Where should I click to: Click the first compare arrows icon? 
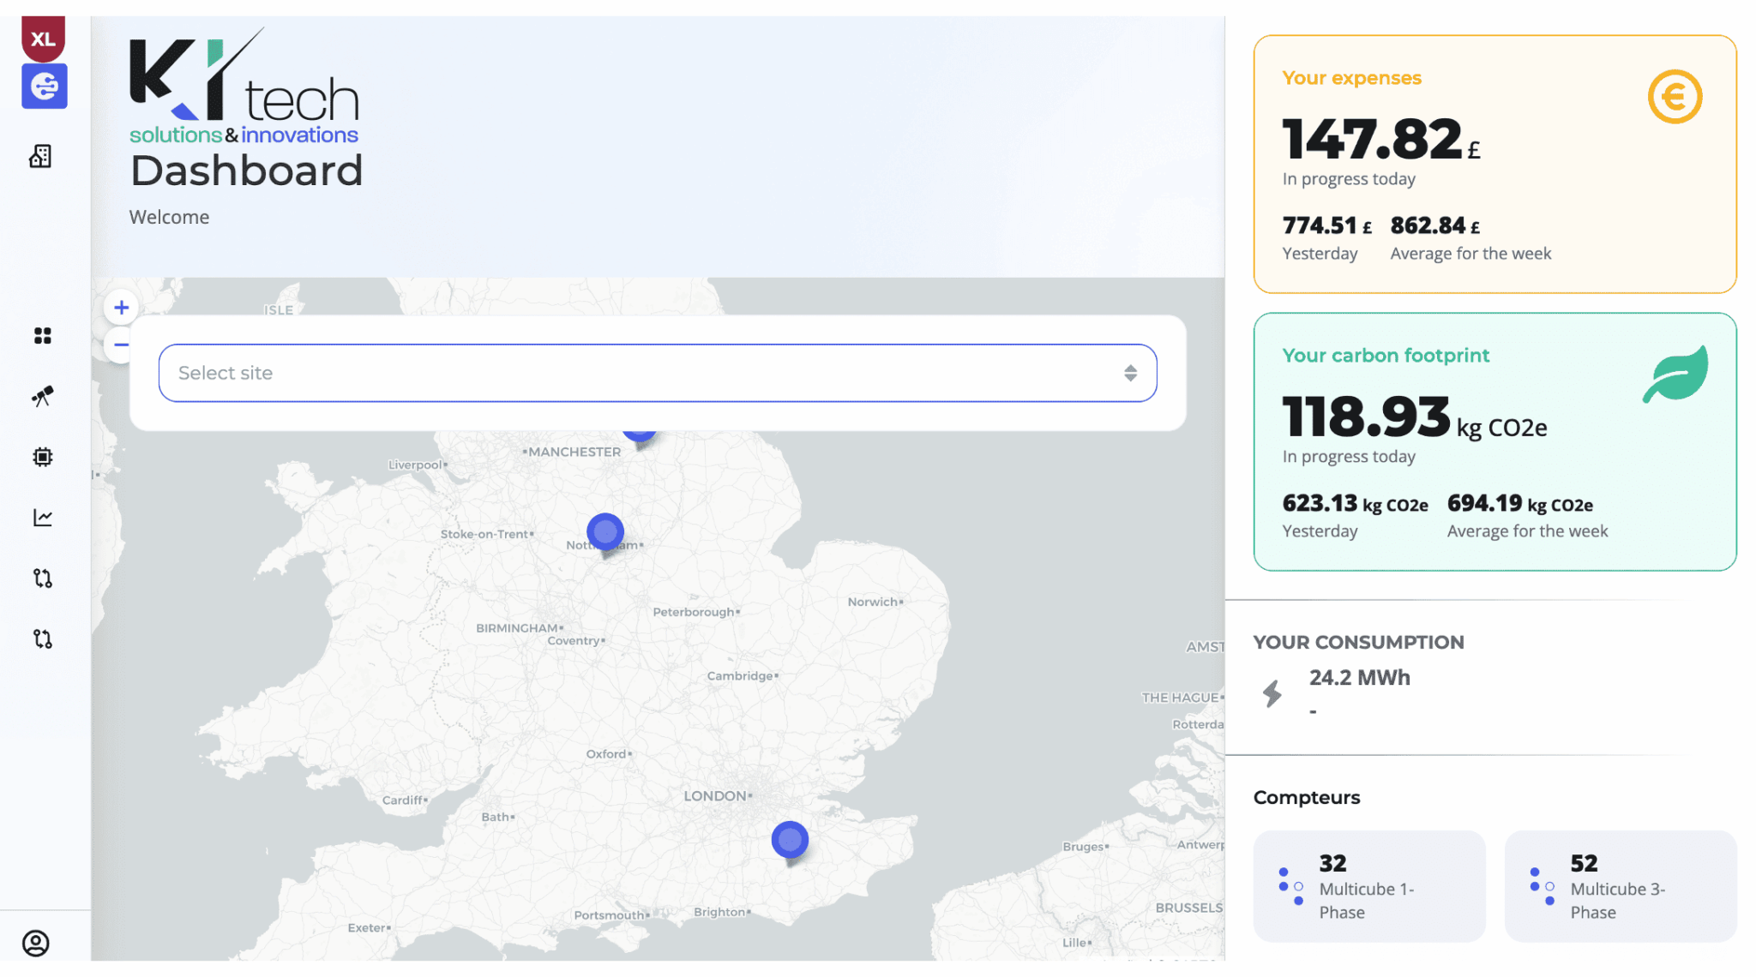pos(43,578)
